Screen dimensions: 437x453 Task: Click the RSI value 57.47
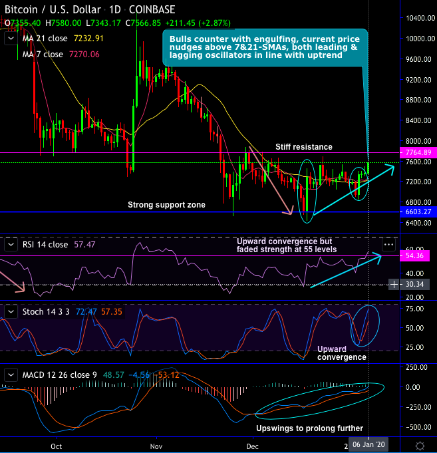pyautogui.click(x=84, y=245)
